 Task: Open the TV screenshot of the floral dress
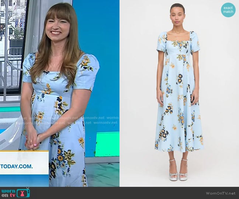pyautogui.click(x=60, y=93)
